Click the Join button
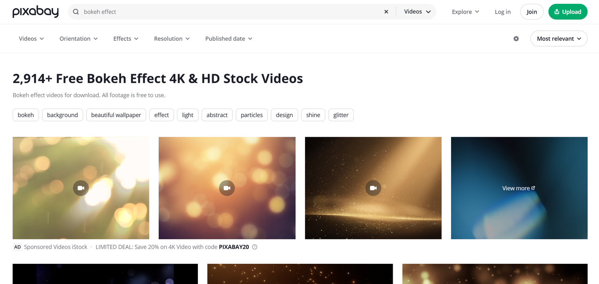This screenshot has height=284, width=599. [x=532, y=12]
